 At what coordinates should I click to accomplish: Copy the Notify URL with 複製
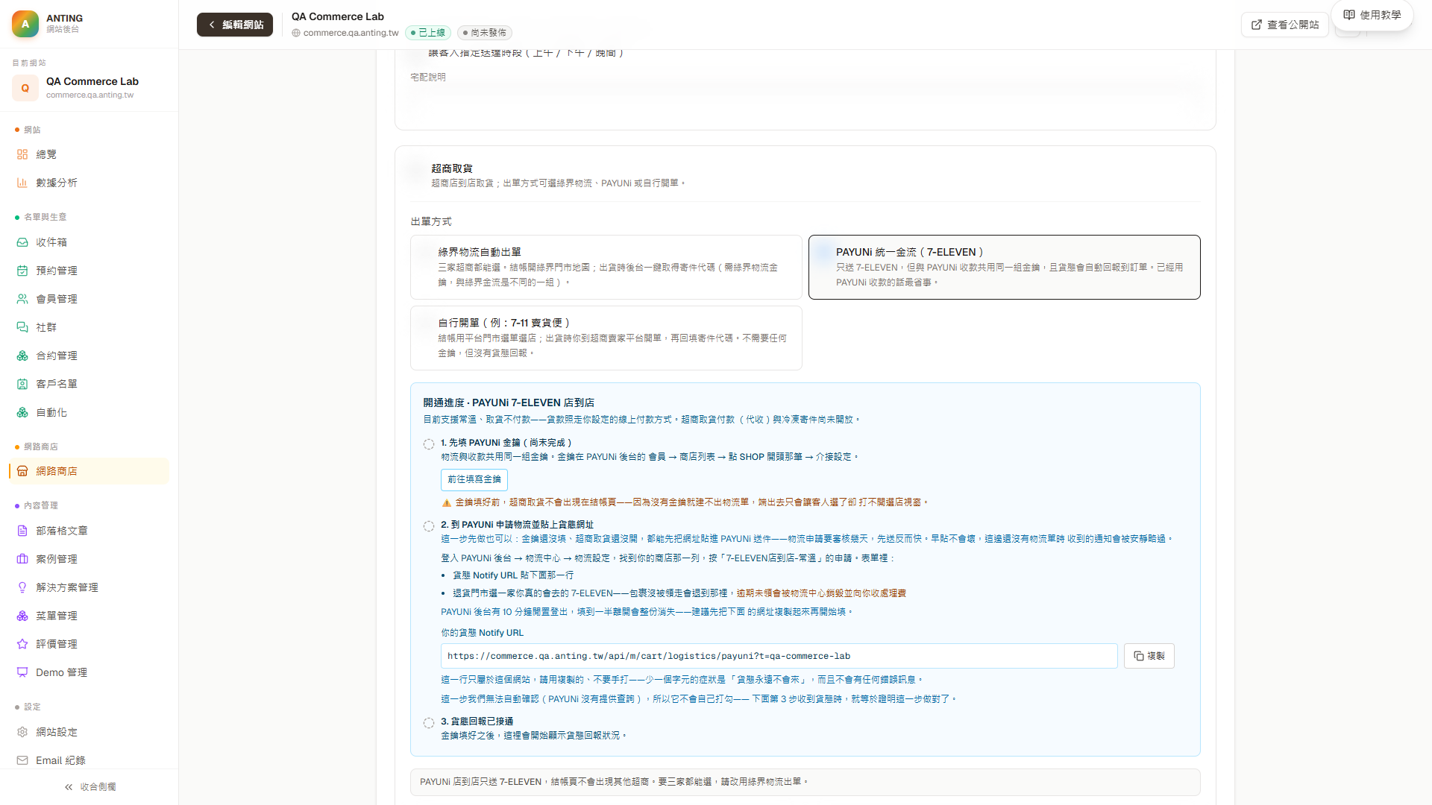pyautogui.click(x=1149, y=656)
